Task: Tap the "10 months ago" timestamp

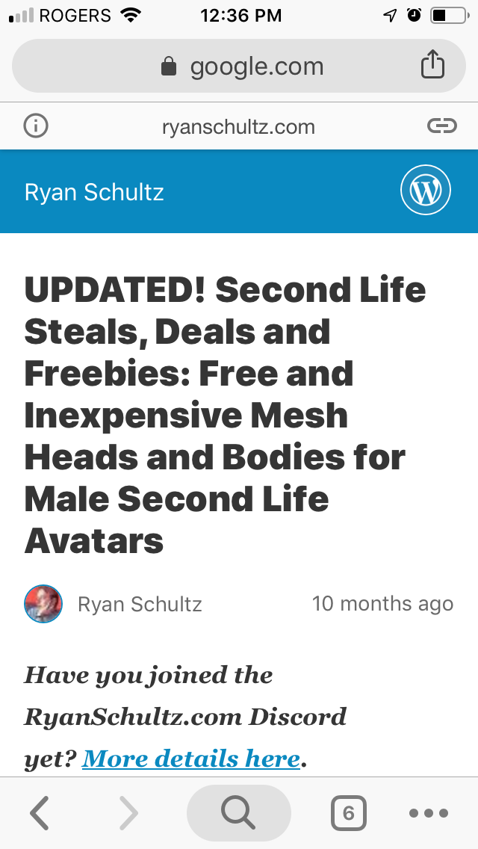Action: coord(382,604)
